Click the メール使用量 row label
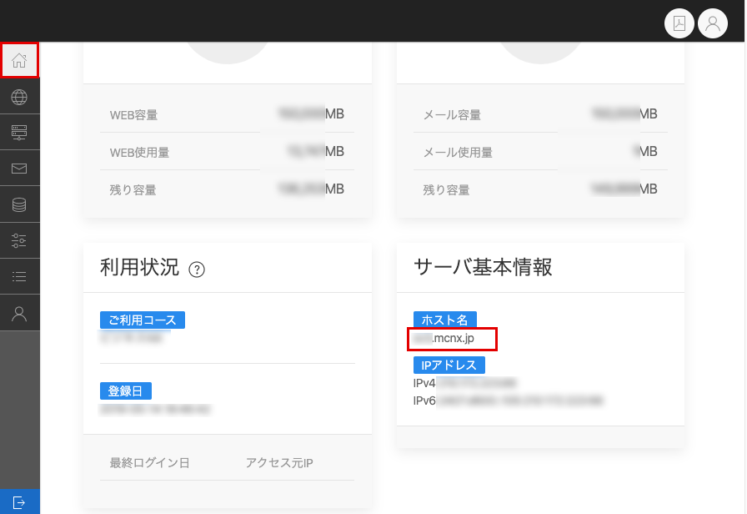Viewport: 747px width, 514px height. point(458,153)
